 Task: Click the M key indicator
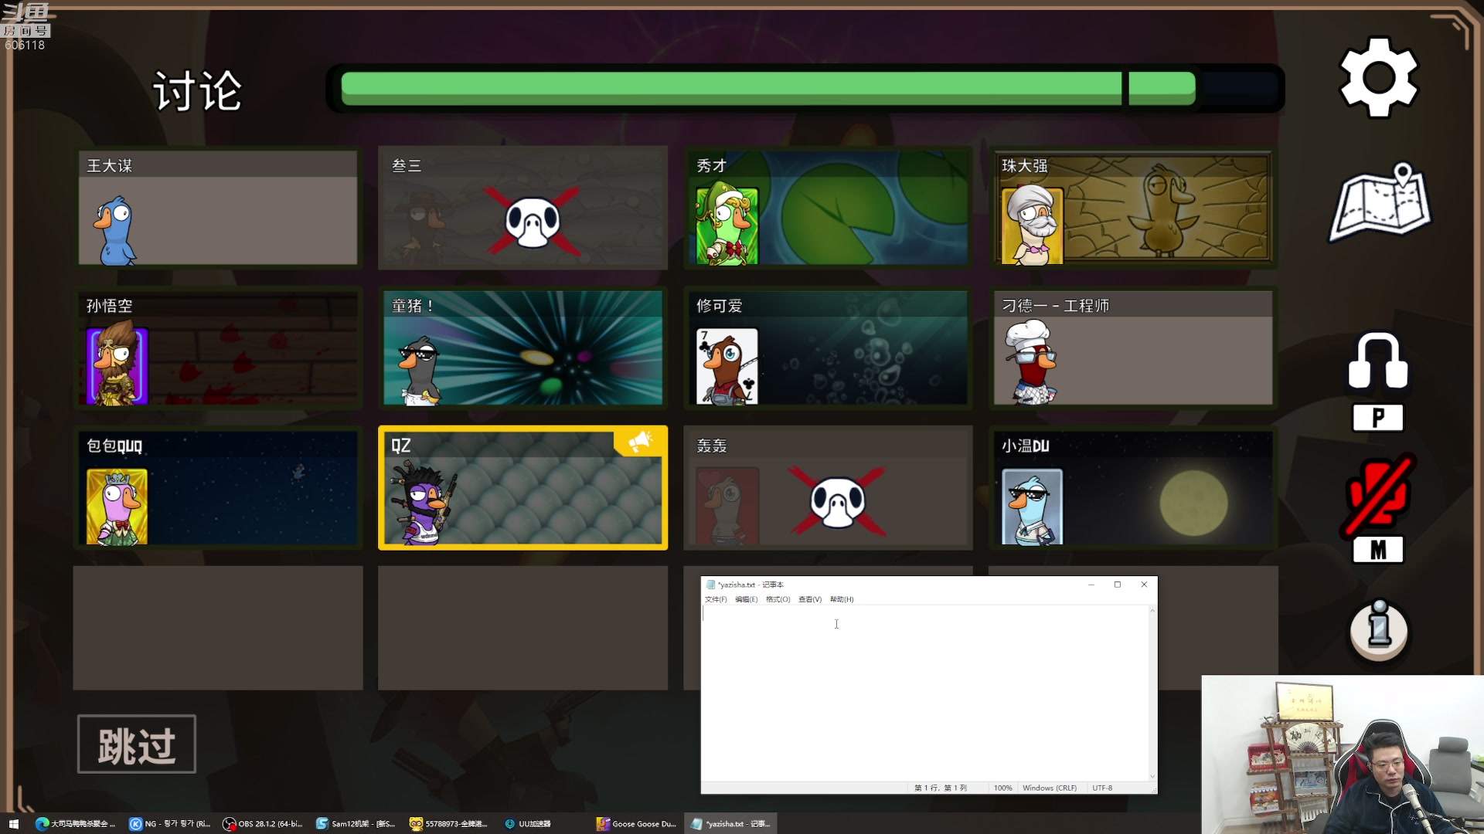(x=1378, y=550)
